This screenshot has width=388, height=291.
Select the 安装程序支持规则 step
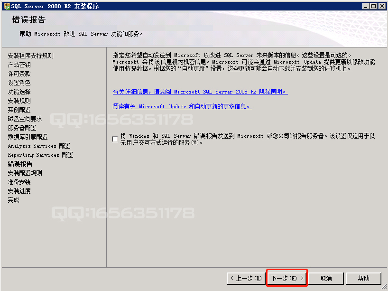31,56
